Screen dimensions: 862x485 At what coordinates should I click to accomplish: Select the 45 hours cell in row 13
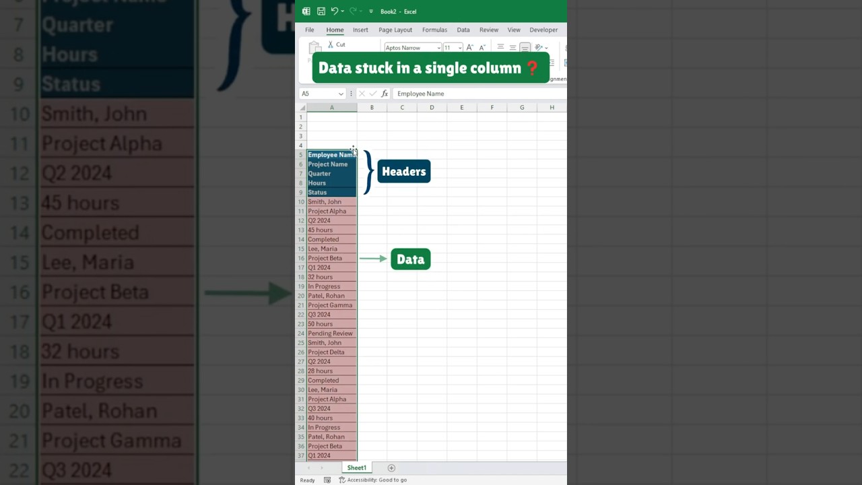[x=332, y=230]
